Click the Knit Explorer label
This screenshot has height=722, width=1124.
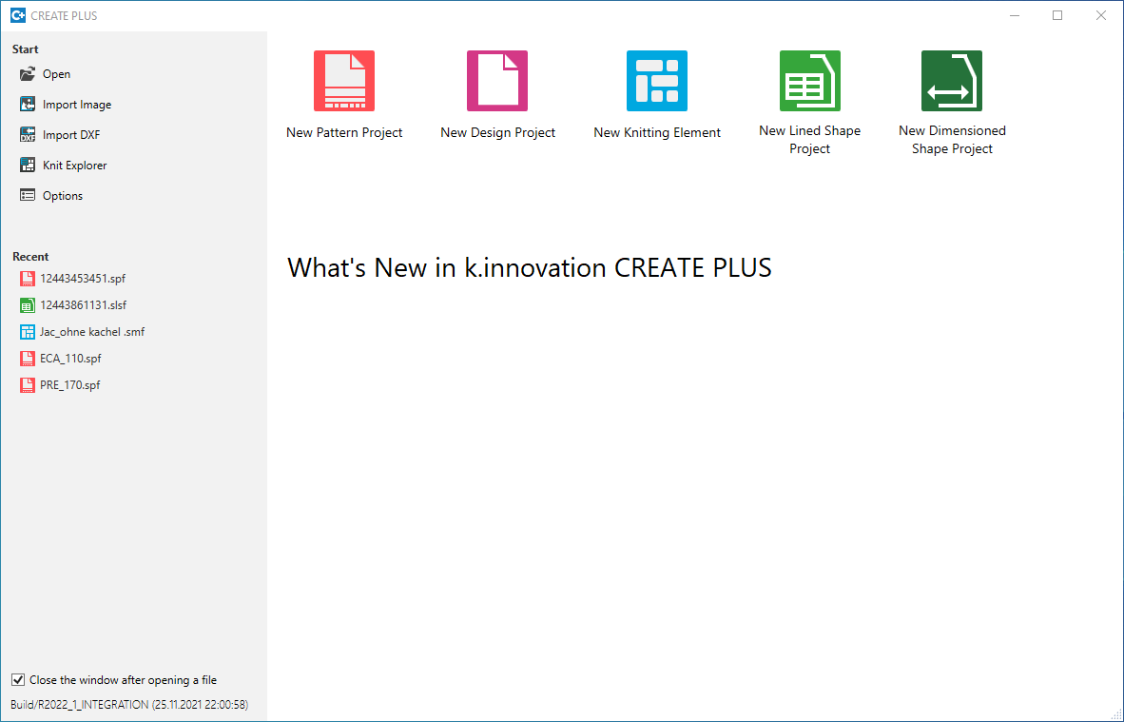click(x=75, y=166)
